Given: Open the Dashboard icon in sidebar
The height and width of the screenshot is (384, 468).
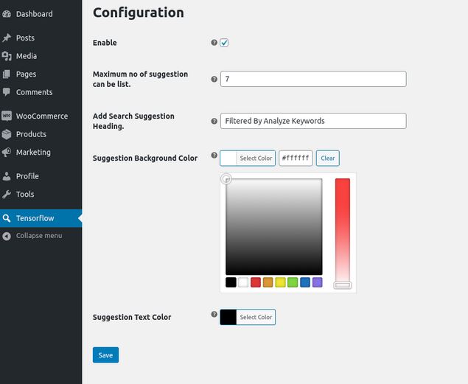Looking at the screenshot, I should (x=7, y=14).
